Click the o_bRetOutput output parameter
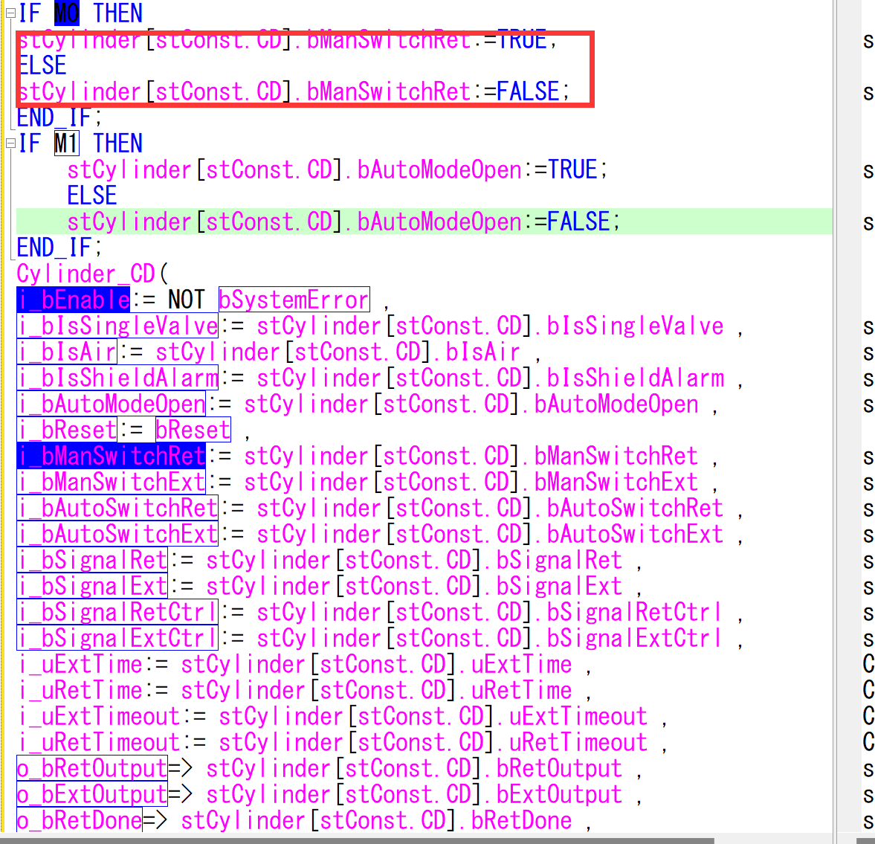 92,768
